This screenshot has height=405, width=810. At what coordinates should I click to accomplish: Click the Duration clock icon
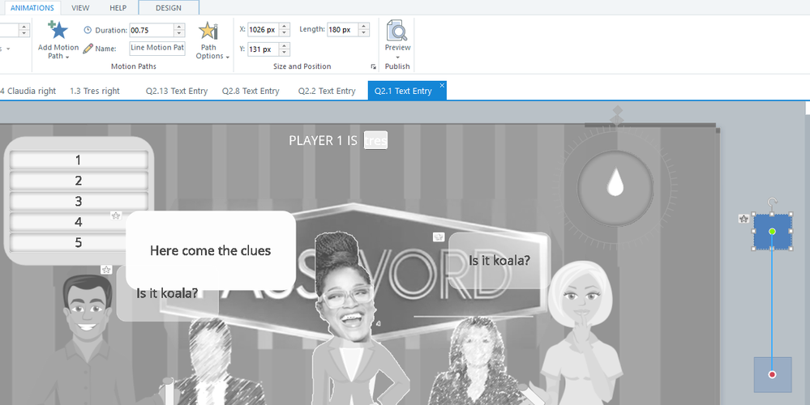[x=88, y=30]
